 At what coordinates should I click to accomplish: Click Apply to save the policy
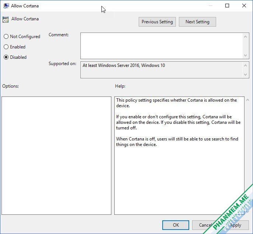coord(235,225)
